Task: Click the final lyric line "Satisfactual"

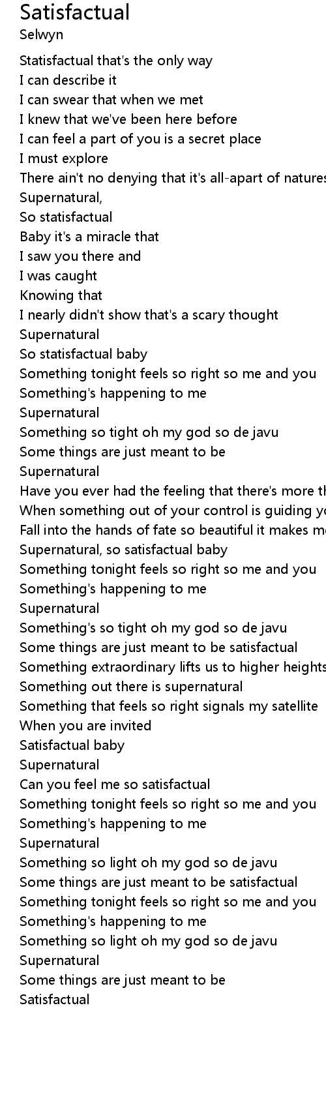Action: [55, 1000]
